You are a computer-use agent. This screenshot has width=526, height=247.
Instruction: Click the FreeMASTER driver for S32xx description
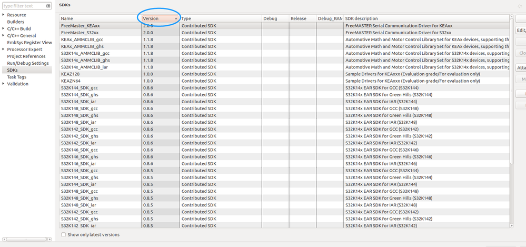tap(398, 33)
